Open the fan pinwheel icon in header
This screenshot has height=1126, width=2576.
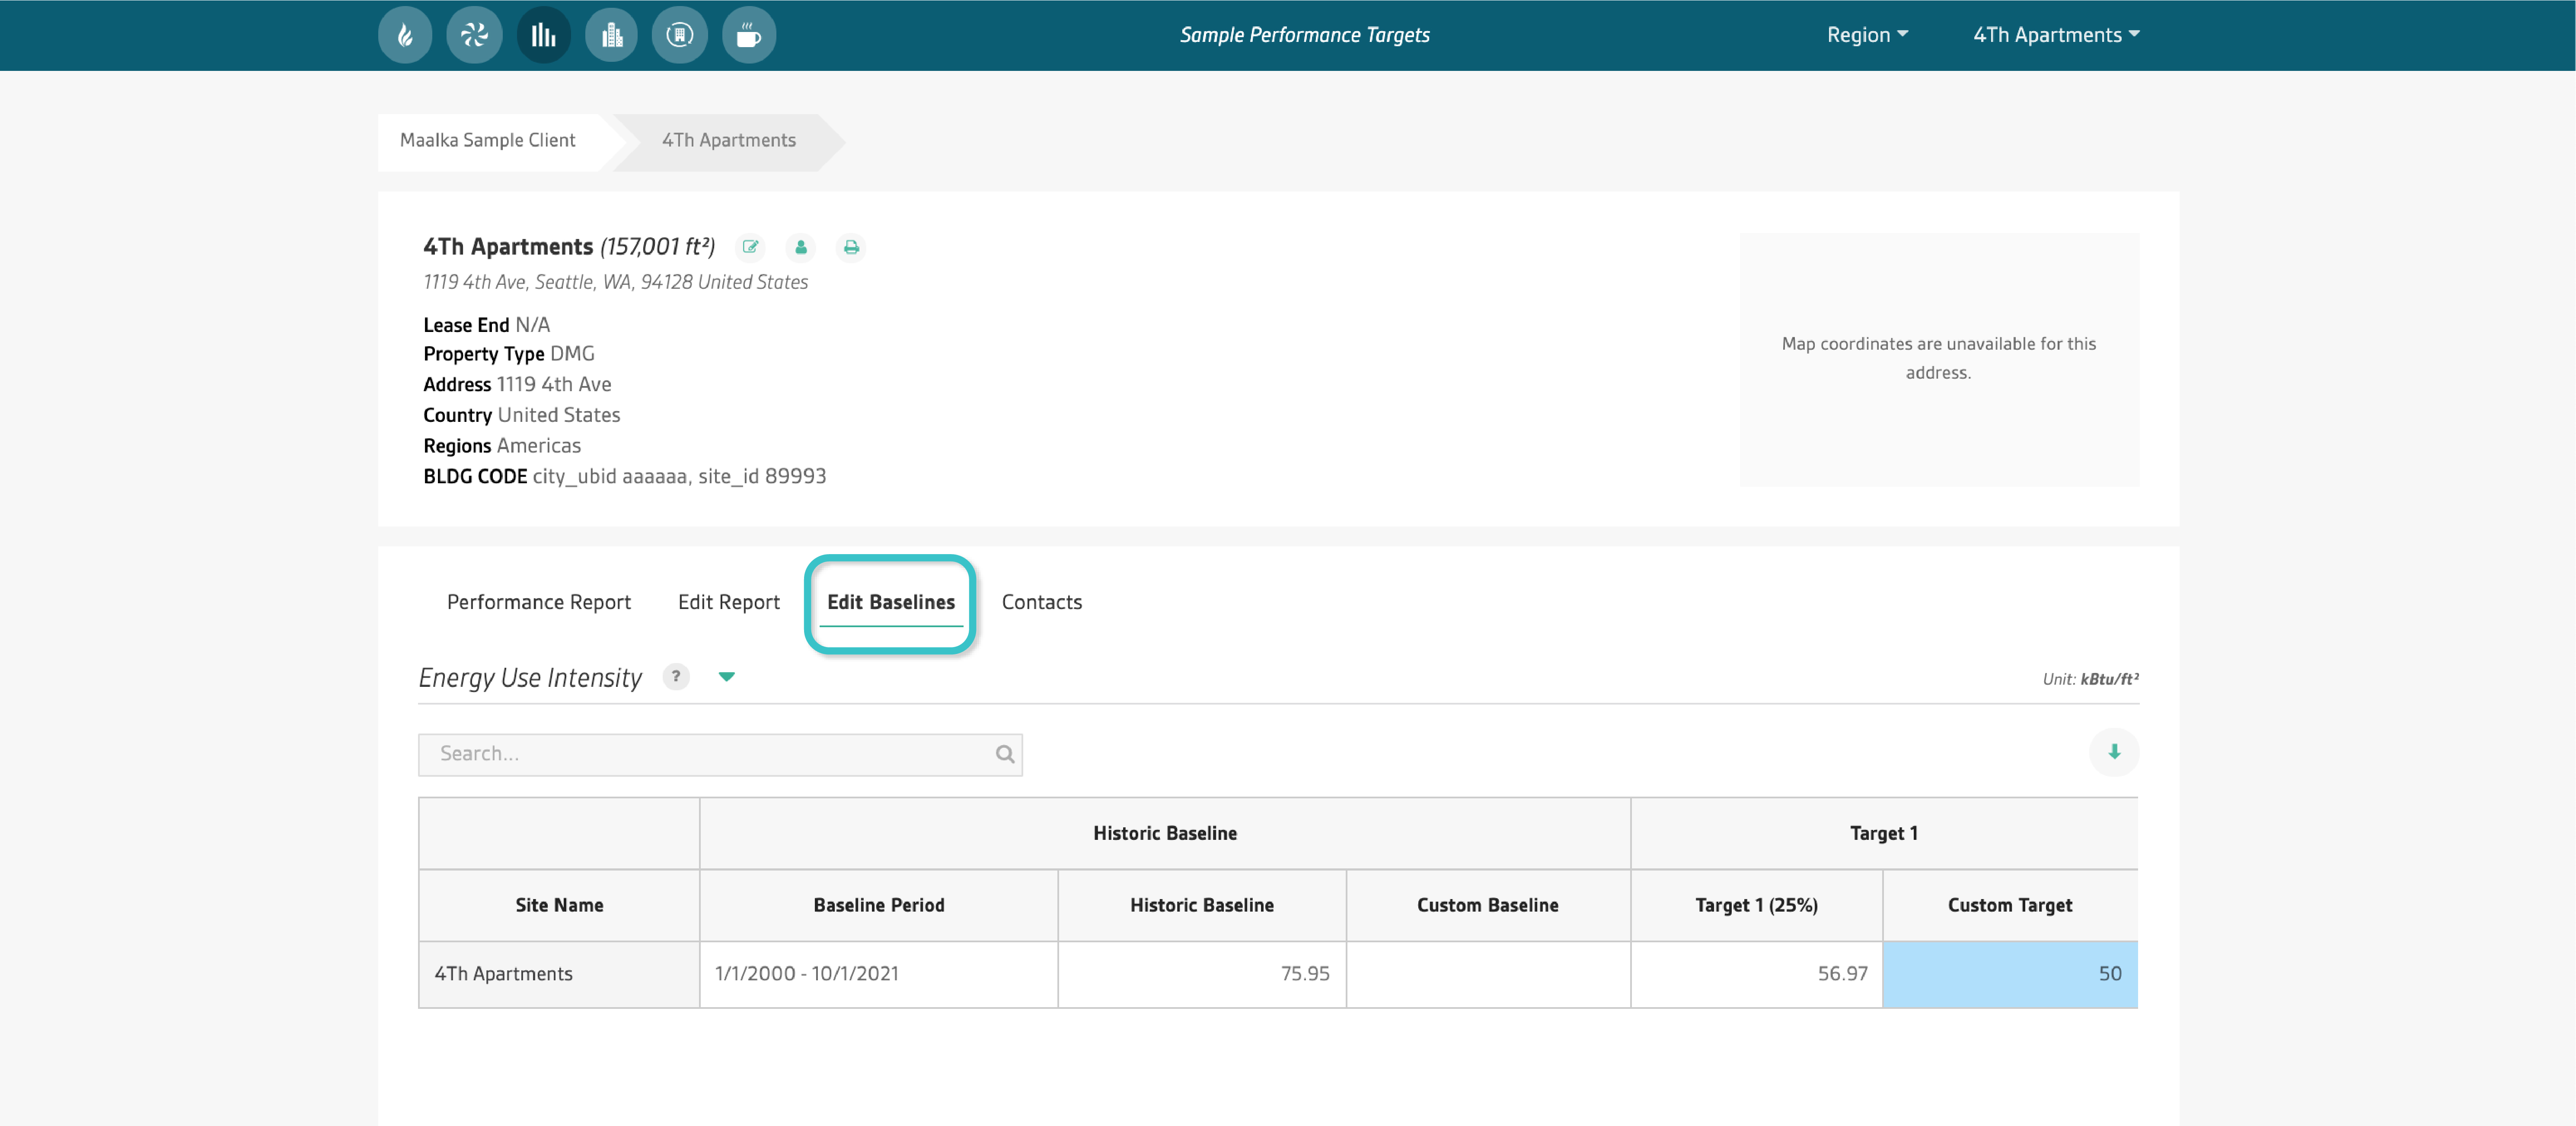click(474, 36)
